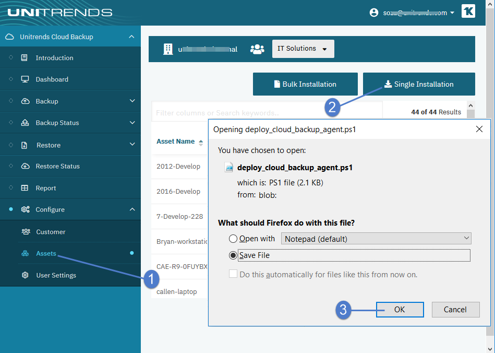Click the Unitrends logo
Image resolution: width=495 pixels, height=353 pixels.
[x=59, y=13]
